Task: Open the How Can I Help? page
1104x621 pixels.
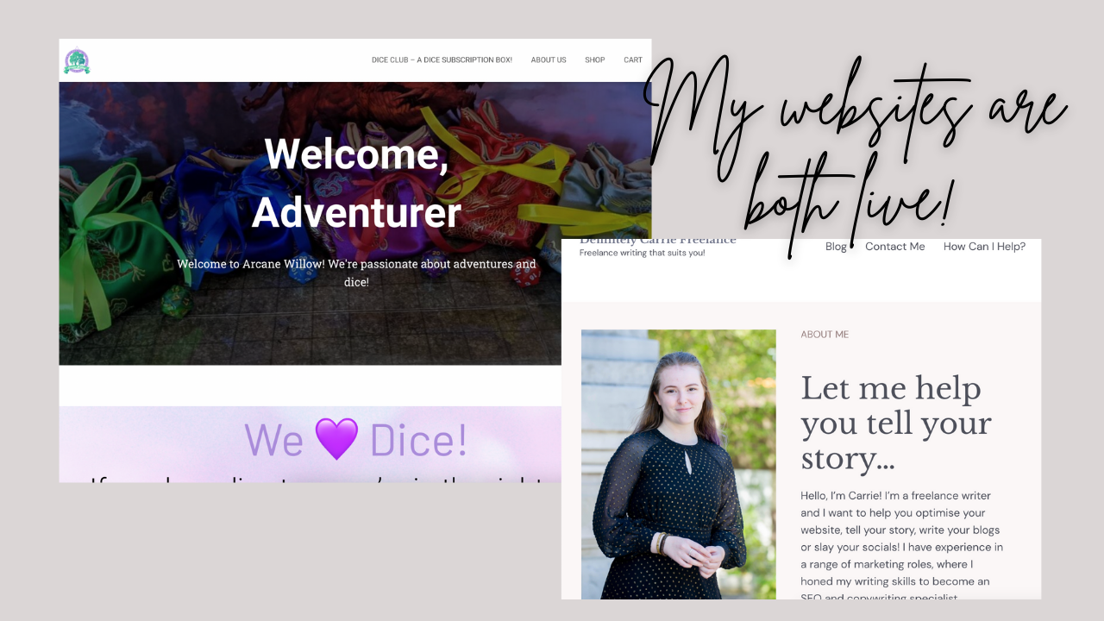Action: (x=984, y=247)
